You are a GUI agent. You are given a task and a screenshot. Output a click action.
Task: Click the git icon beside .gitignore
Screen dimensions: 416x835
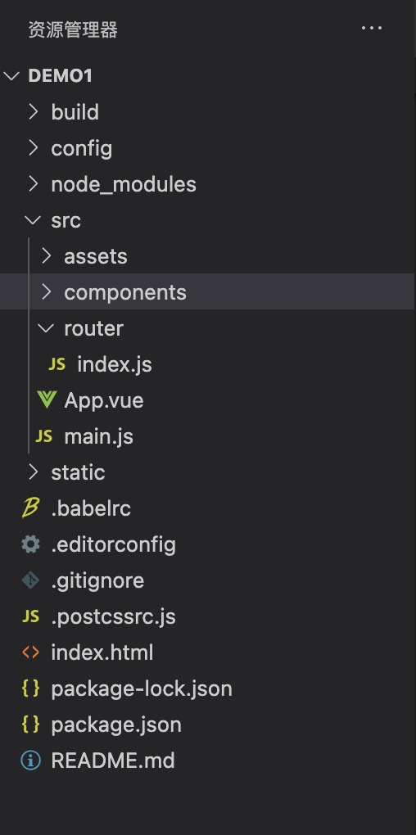coord(30,580)
